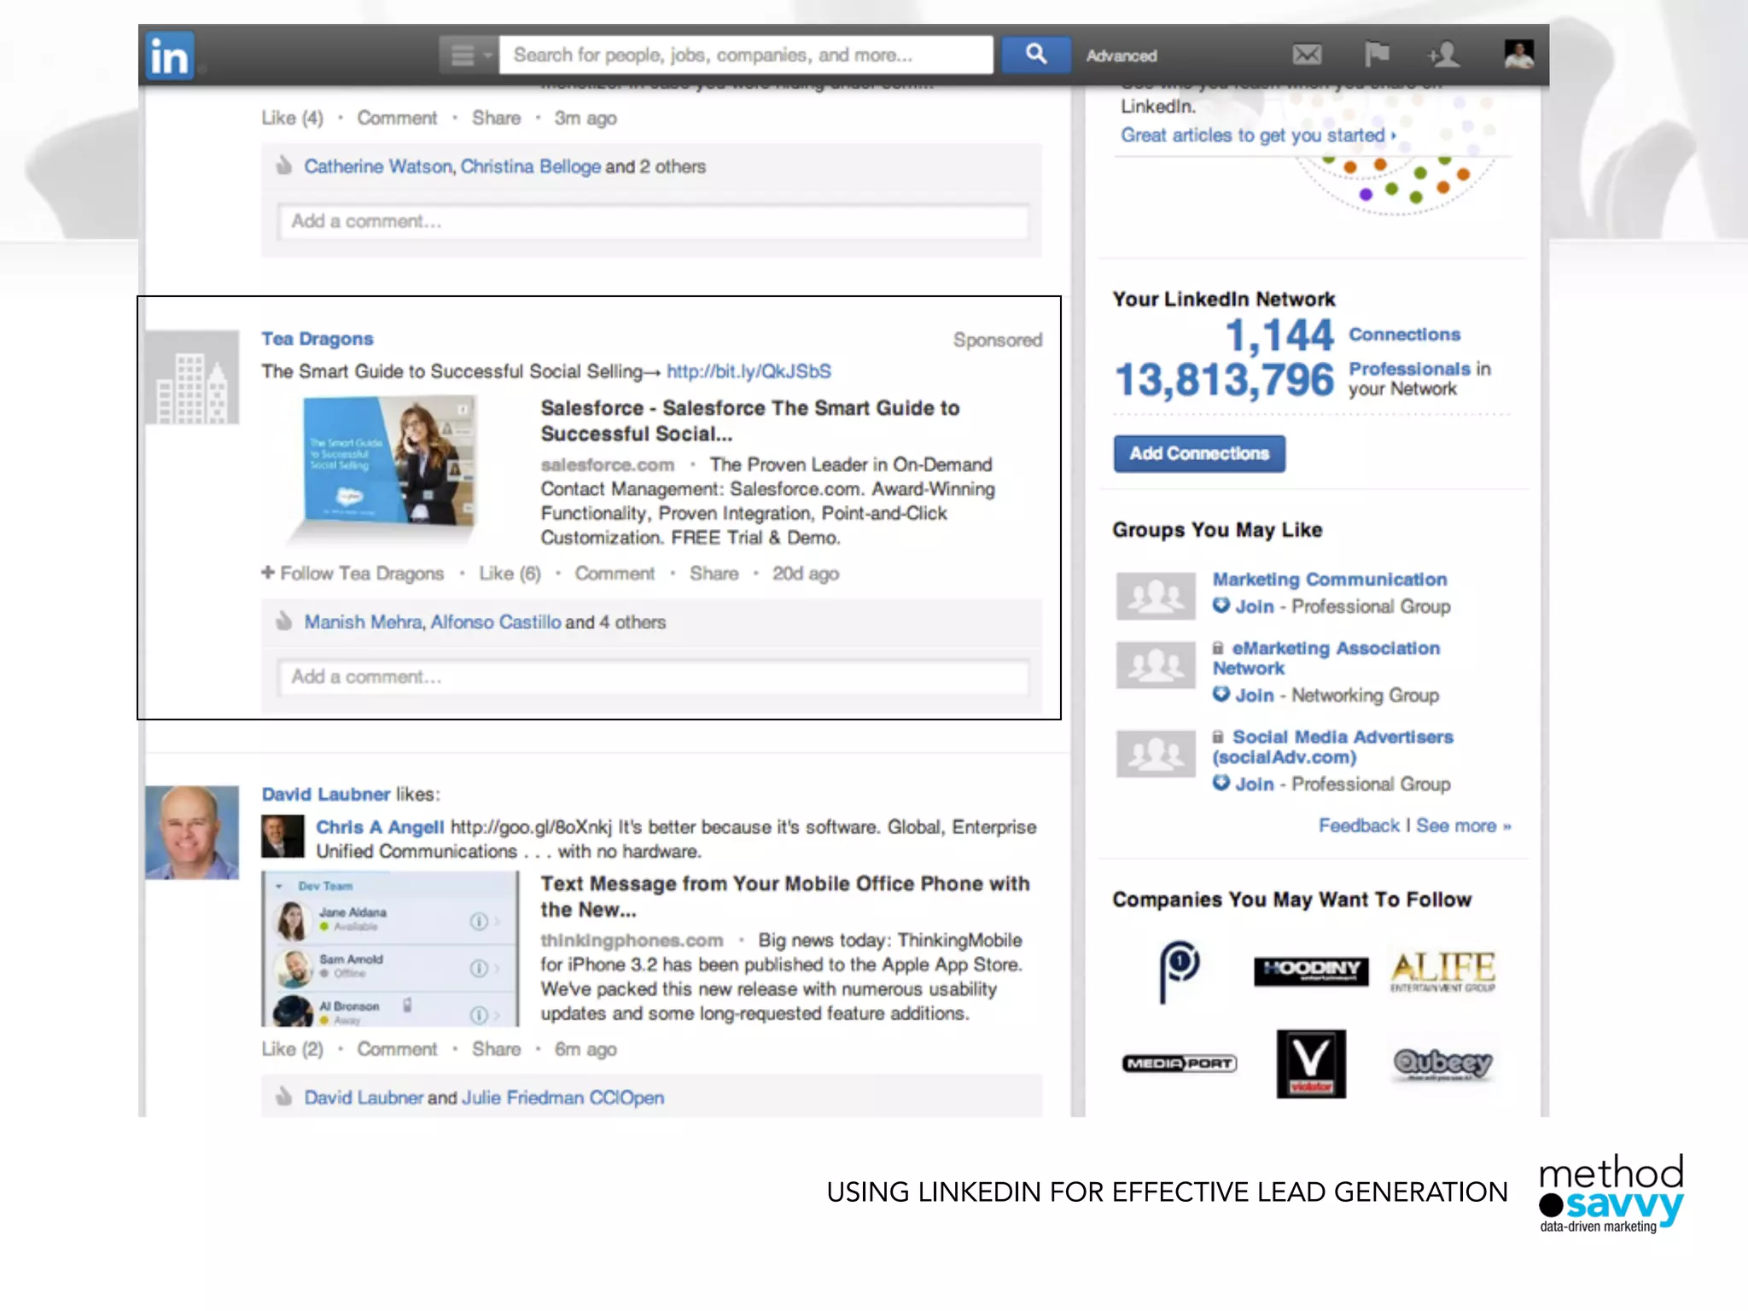The height and width of the screenshot is (1311, 1748).
Task: Open Social Media Advertisers group
Action: (x=1333, y=747)
